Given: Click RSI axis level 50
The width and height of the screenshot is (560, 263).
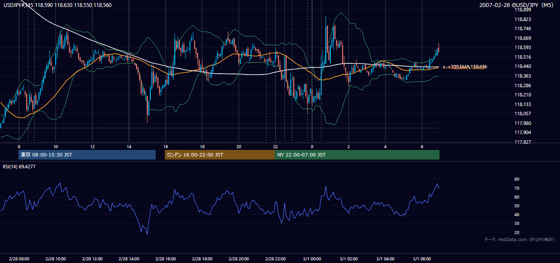Looking at the screenshot, I should click(x=517, y=206).
